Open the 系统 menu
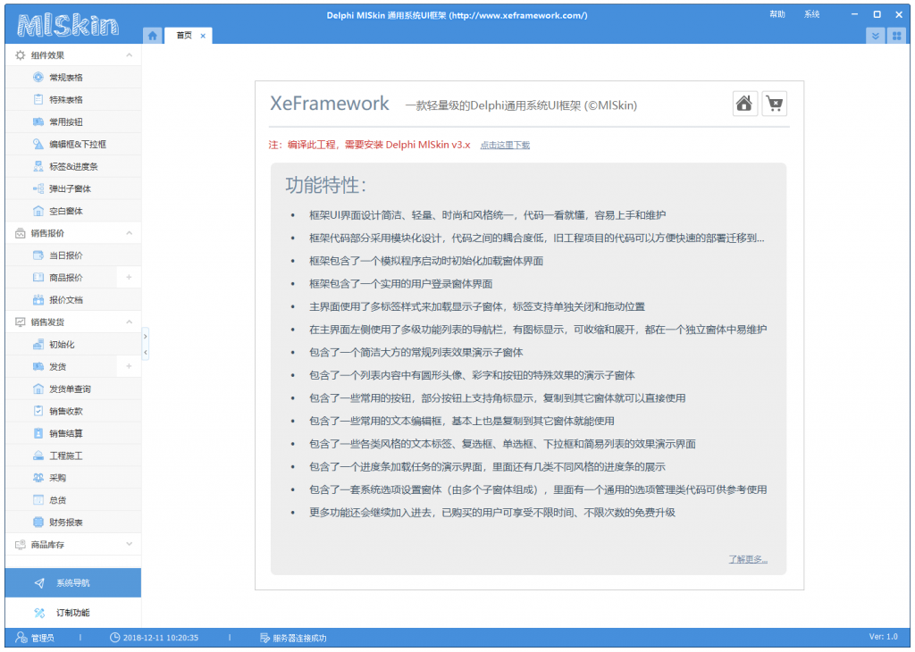 tap(811, 14)
